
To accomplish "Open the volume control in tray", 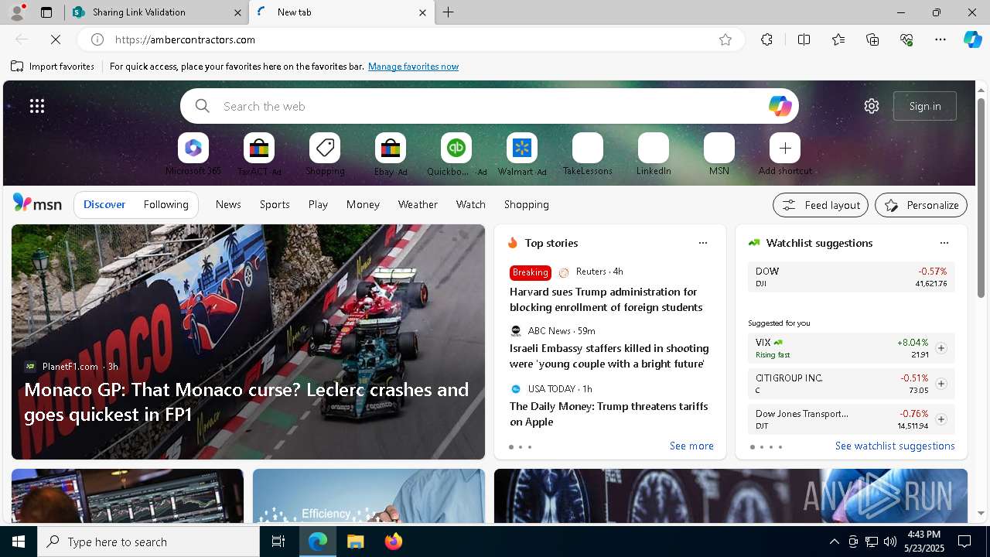I will tap(889, 542).
